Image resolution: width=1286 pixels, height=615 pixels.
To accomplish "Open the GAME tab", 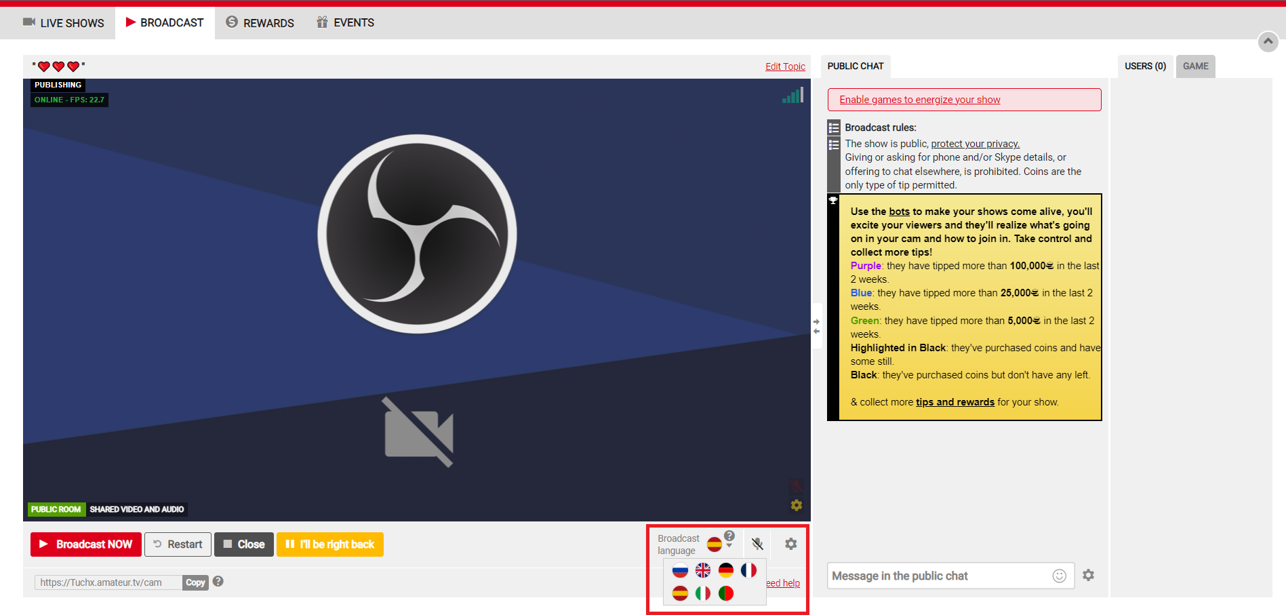I will pos(1195,66).
